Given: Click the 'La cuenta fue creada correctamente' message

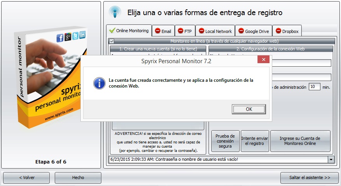Looking at the screenshot, I should pos(181,83).
